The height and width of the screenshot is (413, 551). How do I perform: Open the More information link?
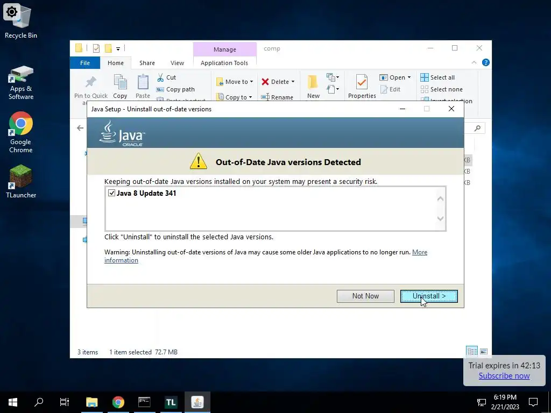pyautogui.click(x=420, y=252)
